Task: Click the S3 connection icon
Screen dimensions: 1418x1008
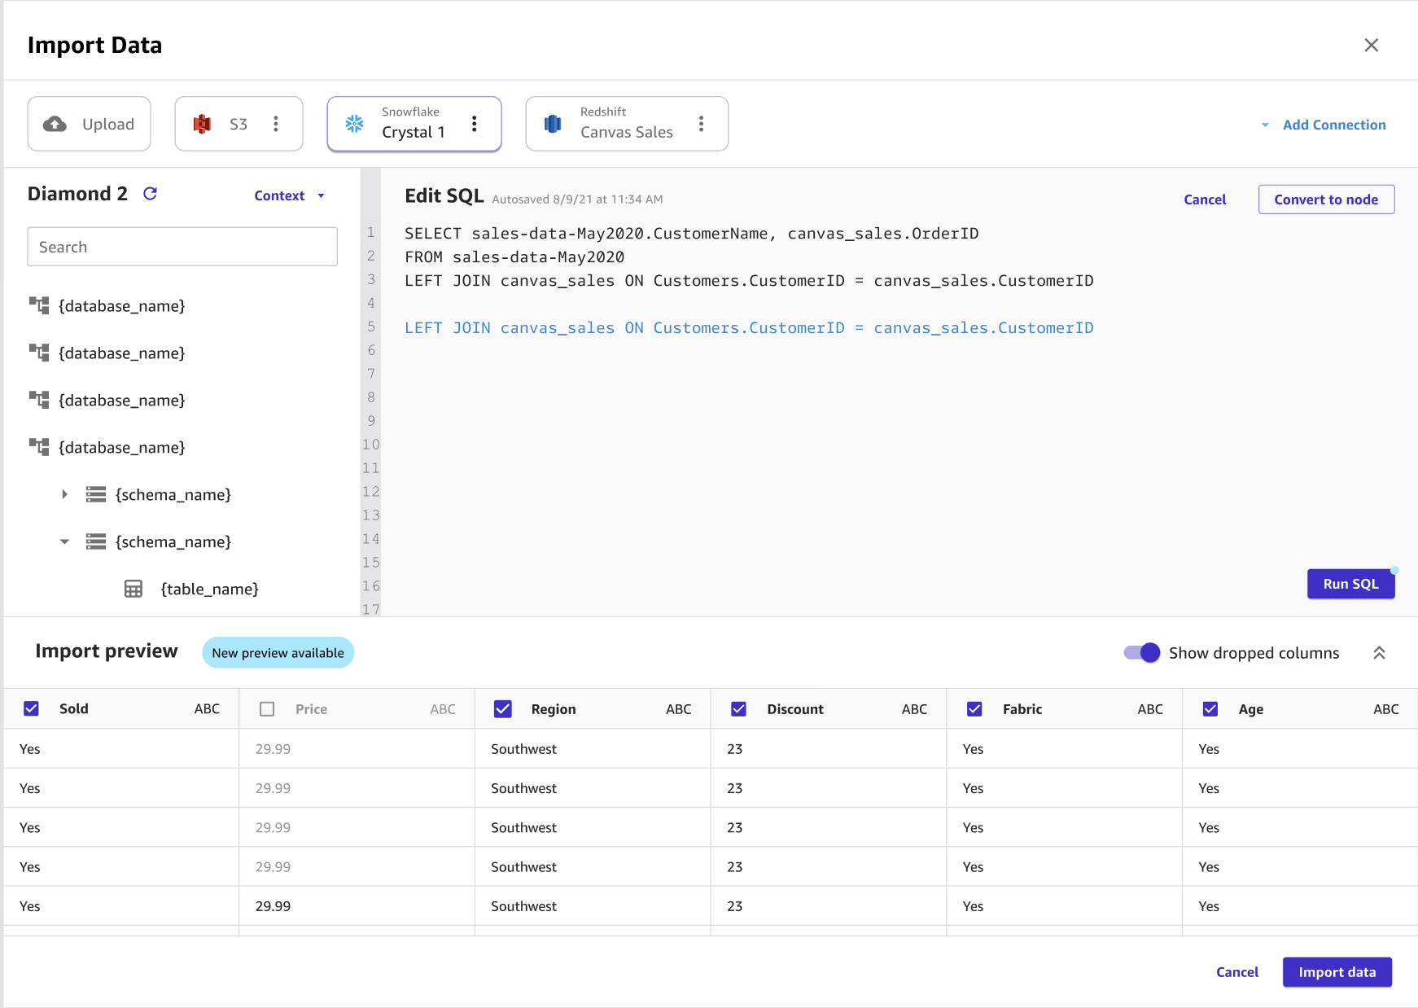Action: (203, 124)
